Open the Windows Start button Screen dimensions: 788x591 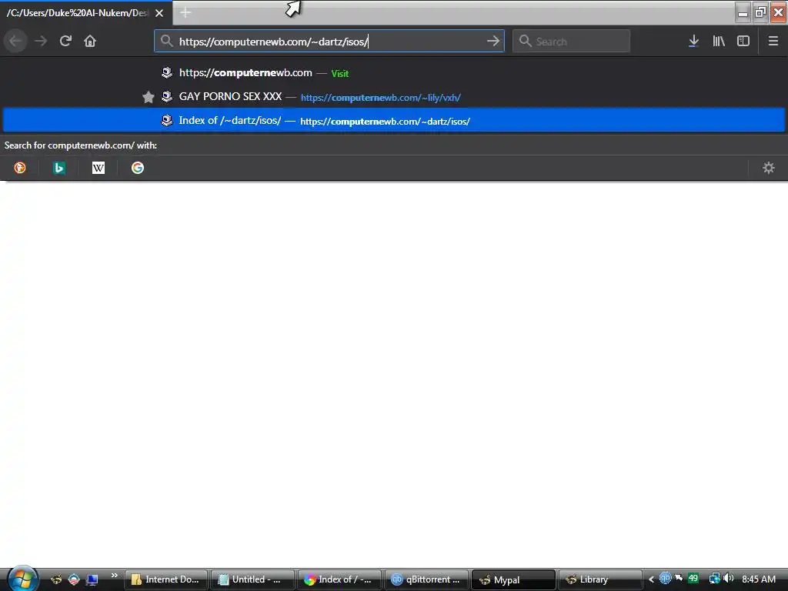point(22,579)
